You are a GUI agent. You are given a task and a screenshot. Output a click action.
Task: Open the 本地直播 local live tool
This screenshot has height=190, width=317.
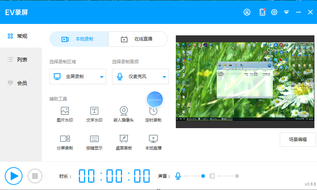tap(153, 142)
